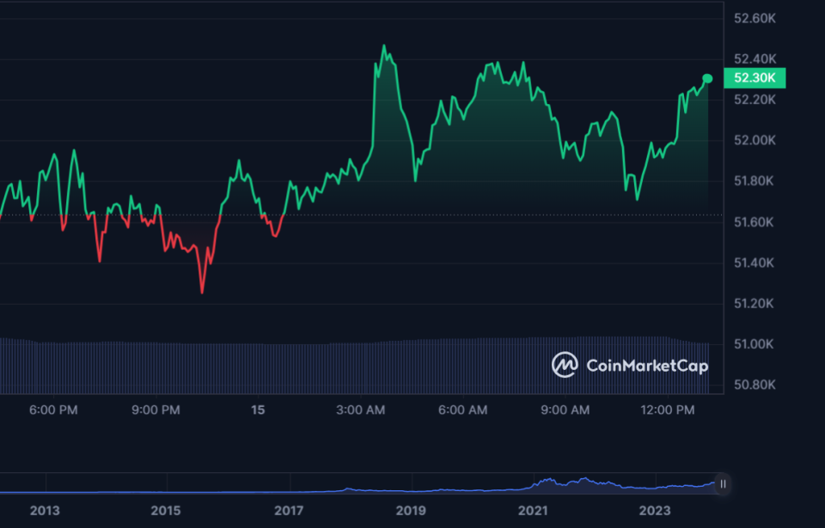Click the 50.80K price axis label

pos(755,385)
